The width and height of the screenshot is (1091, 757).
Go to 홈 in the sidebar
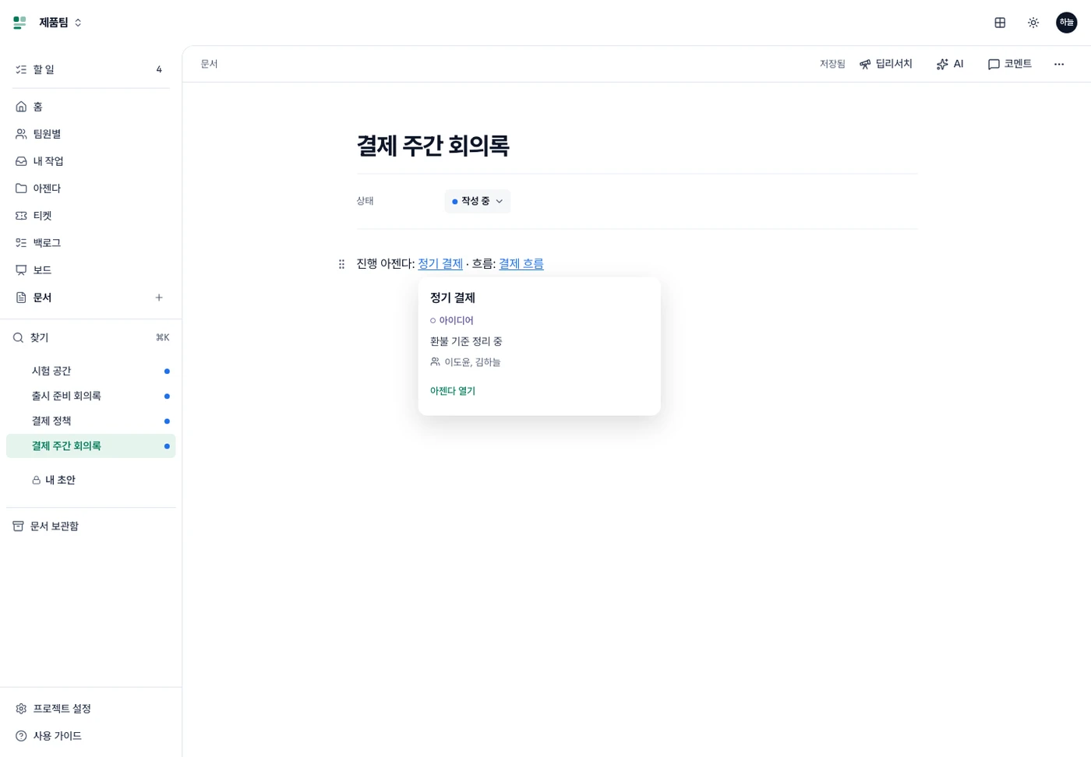91,107
